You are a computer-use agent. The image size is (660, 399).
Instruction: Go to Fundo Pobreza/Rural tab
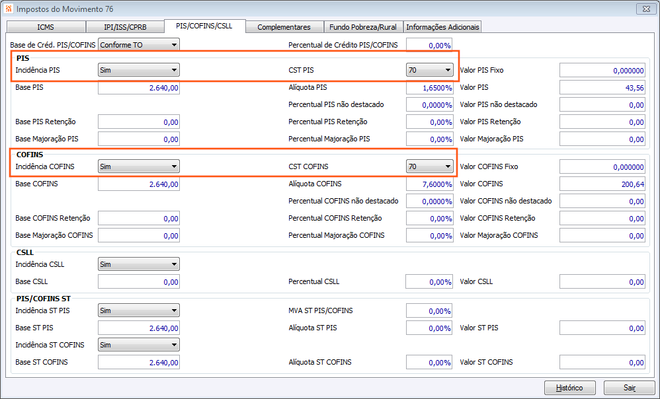tap(363, 27)
